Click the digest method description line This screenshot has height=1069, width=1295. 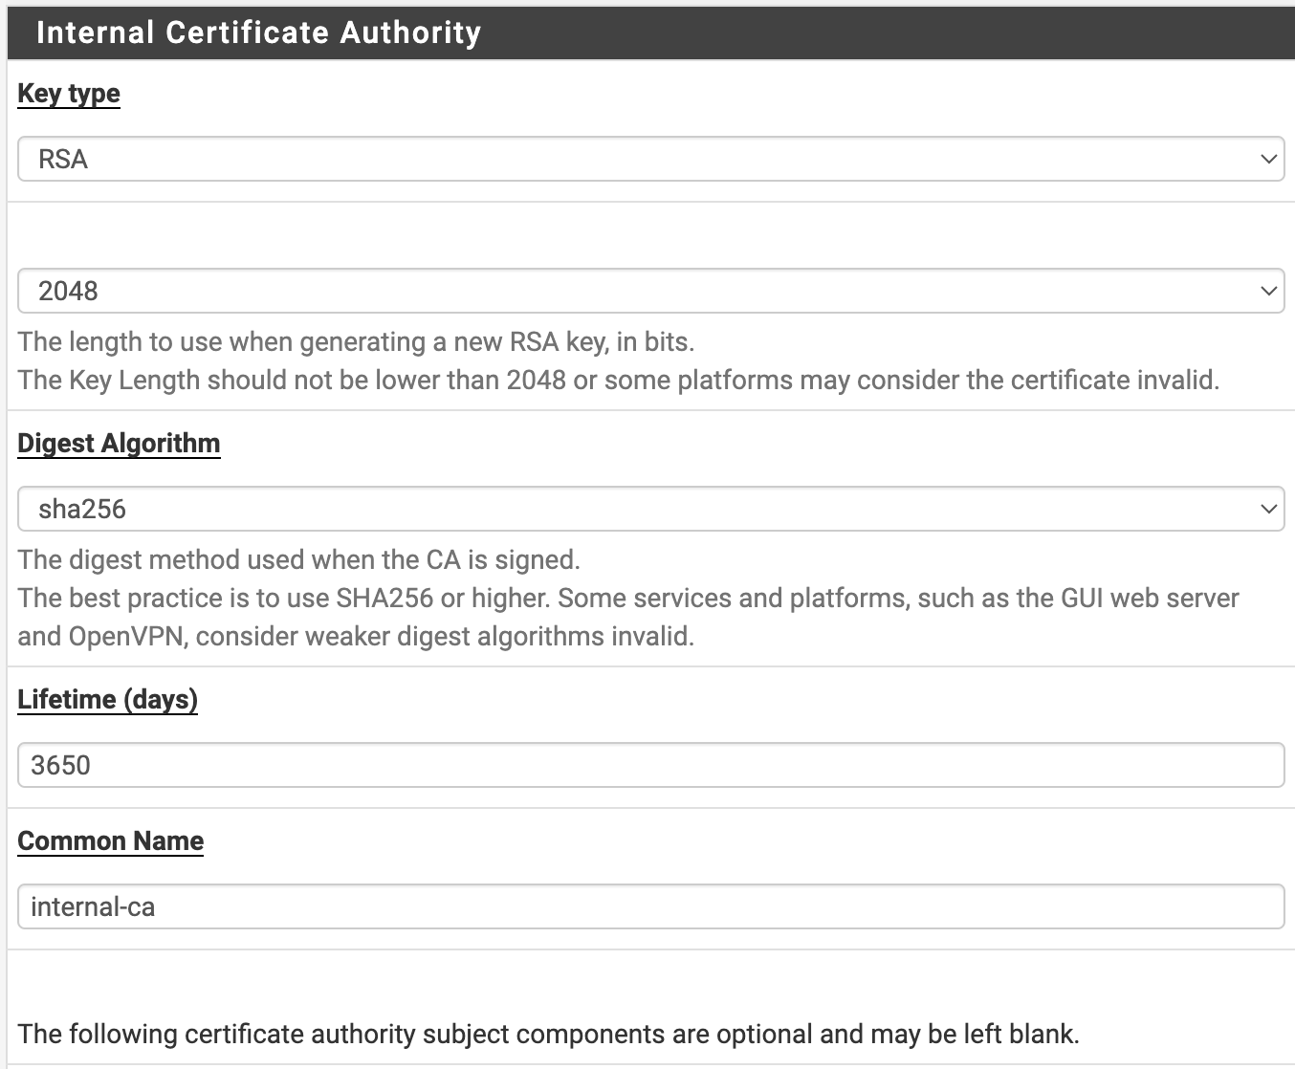pyautogui.click(x=298, y=560)
